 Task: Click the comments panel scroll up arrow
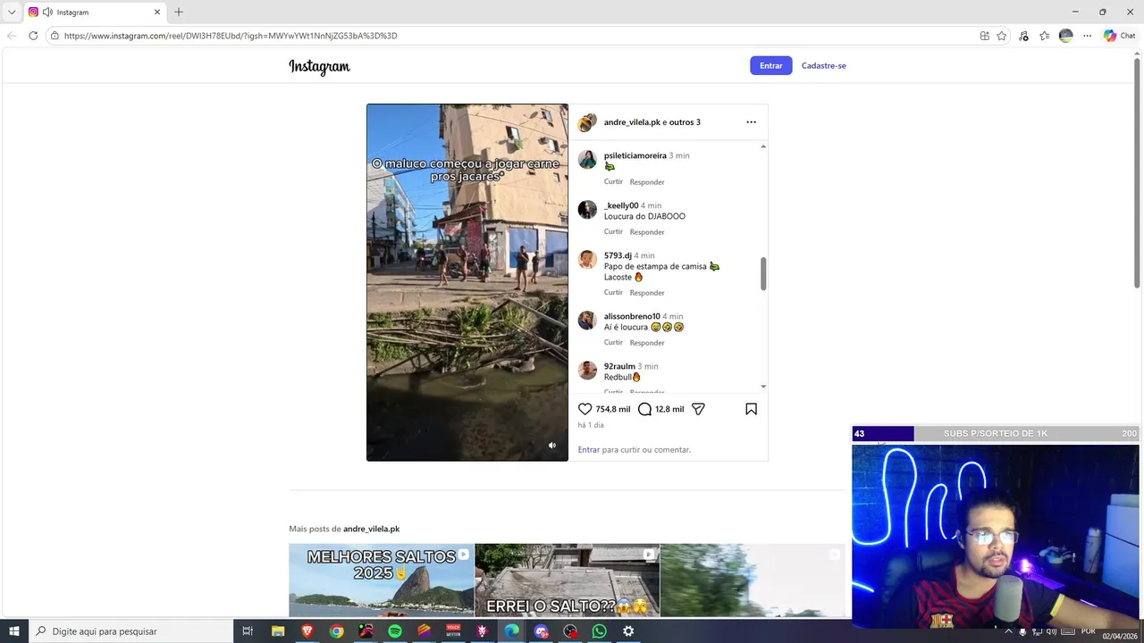763,146
